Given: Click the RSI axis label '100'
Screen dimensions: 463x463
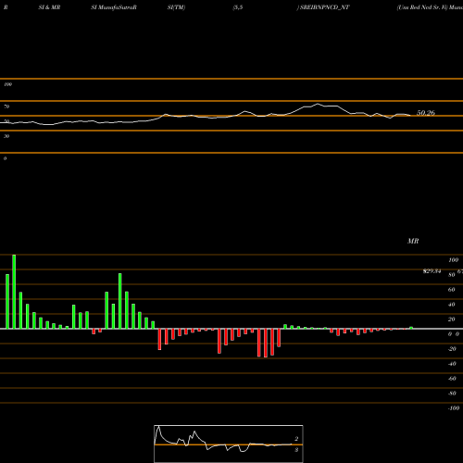Looking at the screenshot, I should [x=8, y=84].
